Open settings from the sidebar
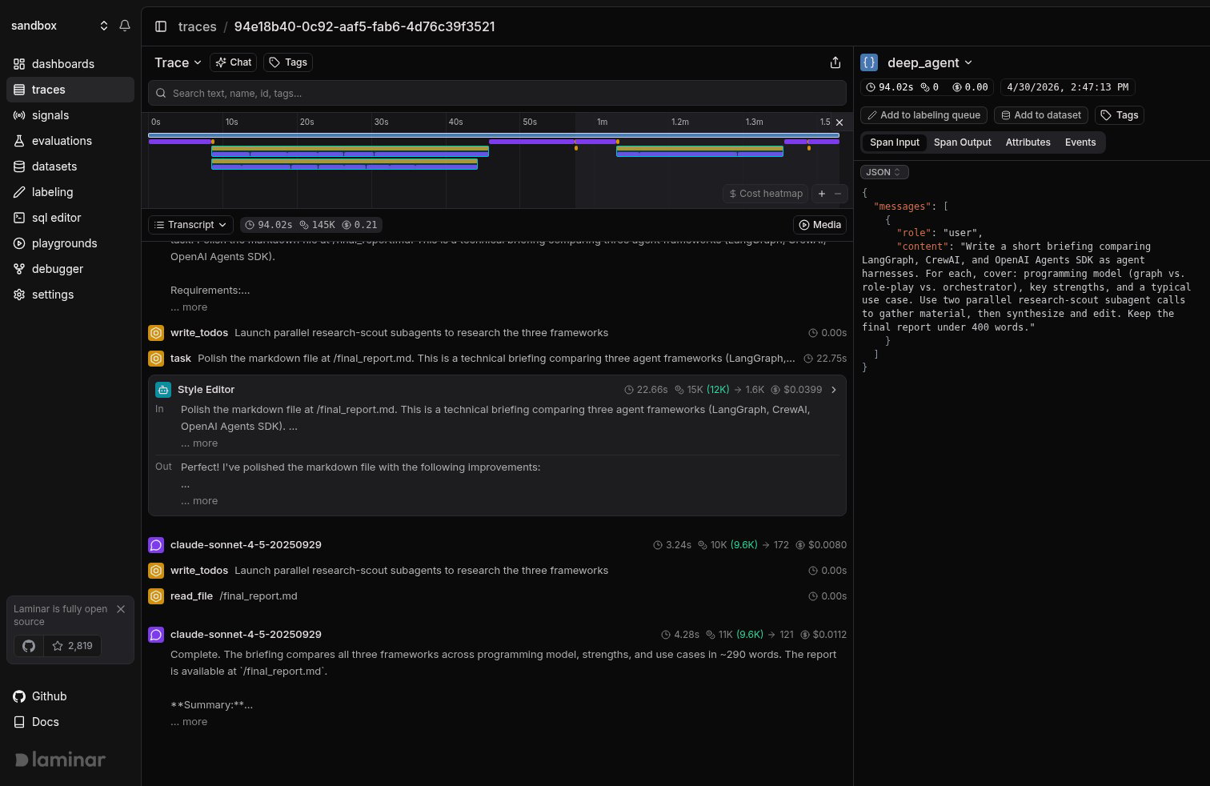This screenshot has height=786, width=1210. click(x=70, y=295)
